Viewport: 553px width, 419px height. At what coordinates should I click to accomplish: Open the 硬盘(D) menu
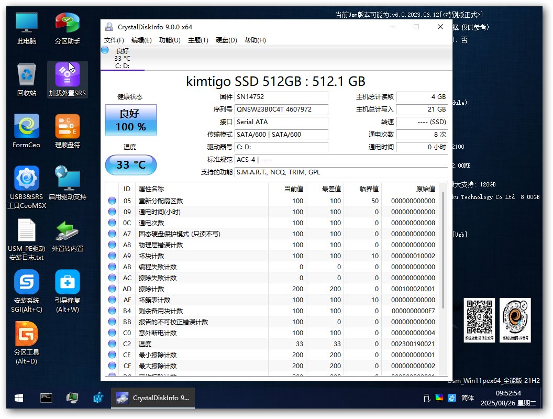point(226,40)
